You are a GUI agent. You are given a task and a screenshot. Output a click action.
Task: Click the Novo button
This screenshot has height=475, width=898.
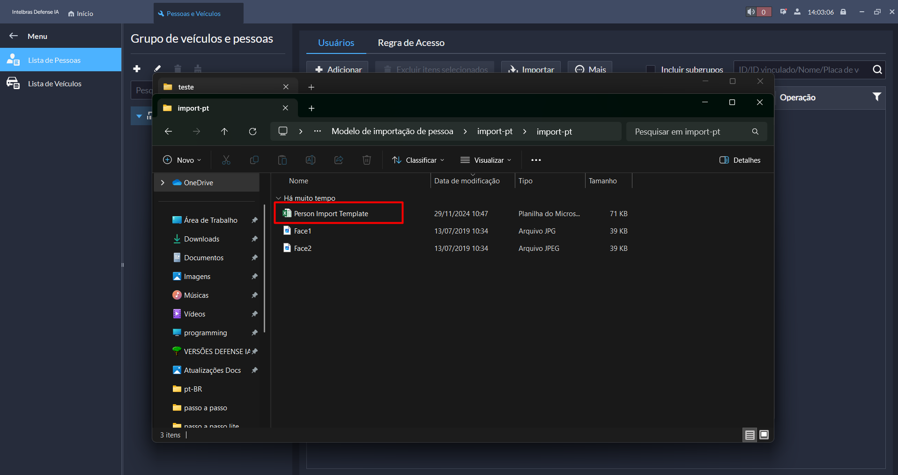[x=182, y=160]
